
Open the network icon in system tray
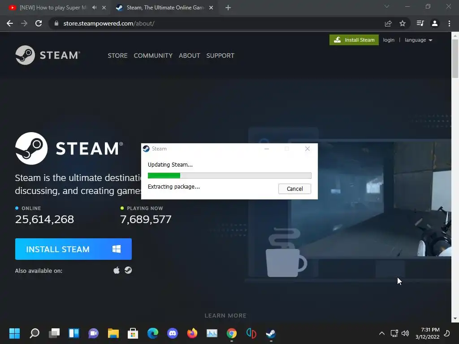394,333
